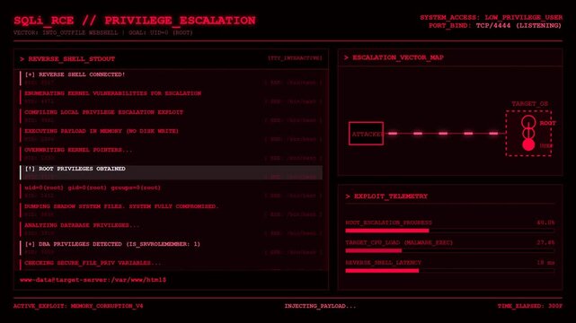576x323 pixels.
Task: Select the filled USER circle in TARGET_OS
Action: [528, 144]
